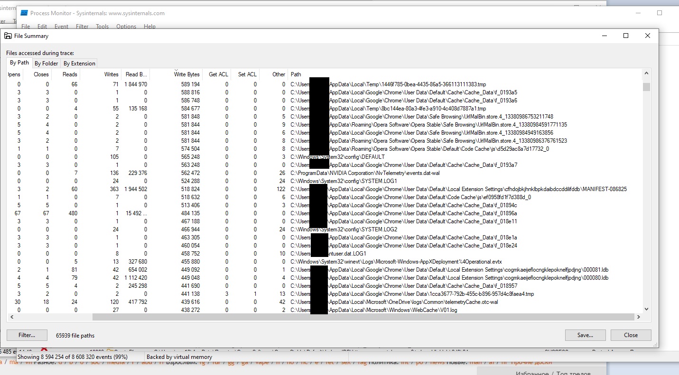Viewport: 679px width, 375px height.
Task: Open the Tools menu in Process Monitor
Action: (x=102, y=27)
